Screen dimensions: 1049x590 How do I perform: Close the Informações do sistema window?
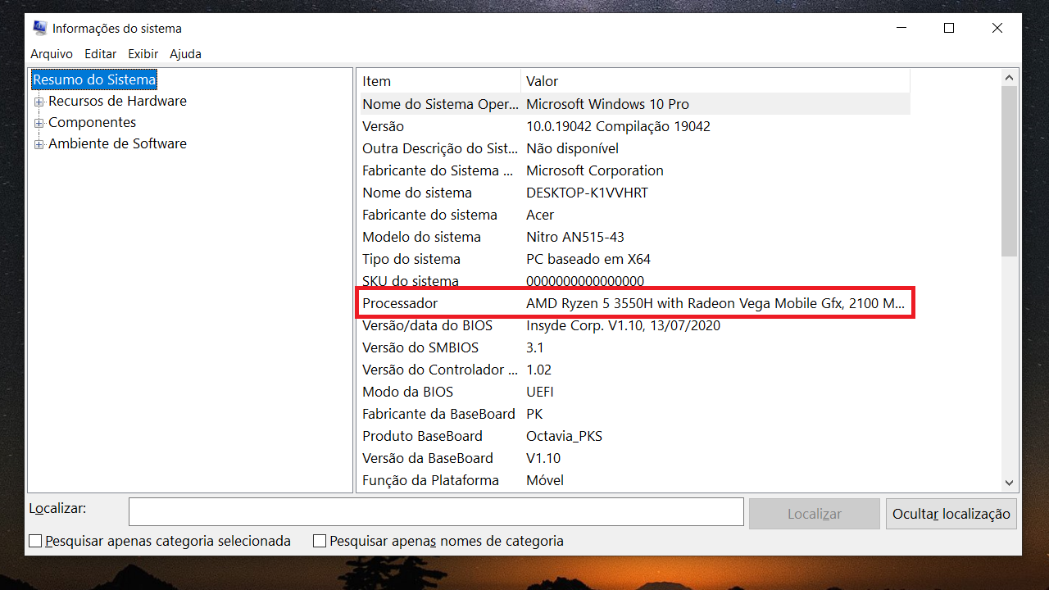tap(997, 28)
